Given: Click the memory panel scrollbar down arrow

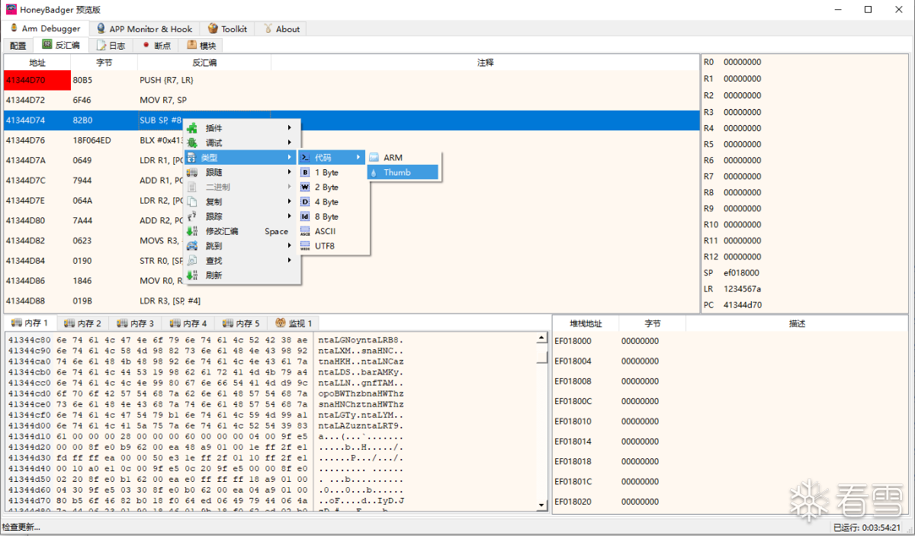Looking at the screenshot, I should coord(542,505).
